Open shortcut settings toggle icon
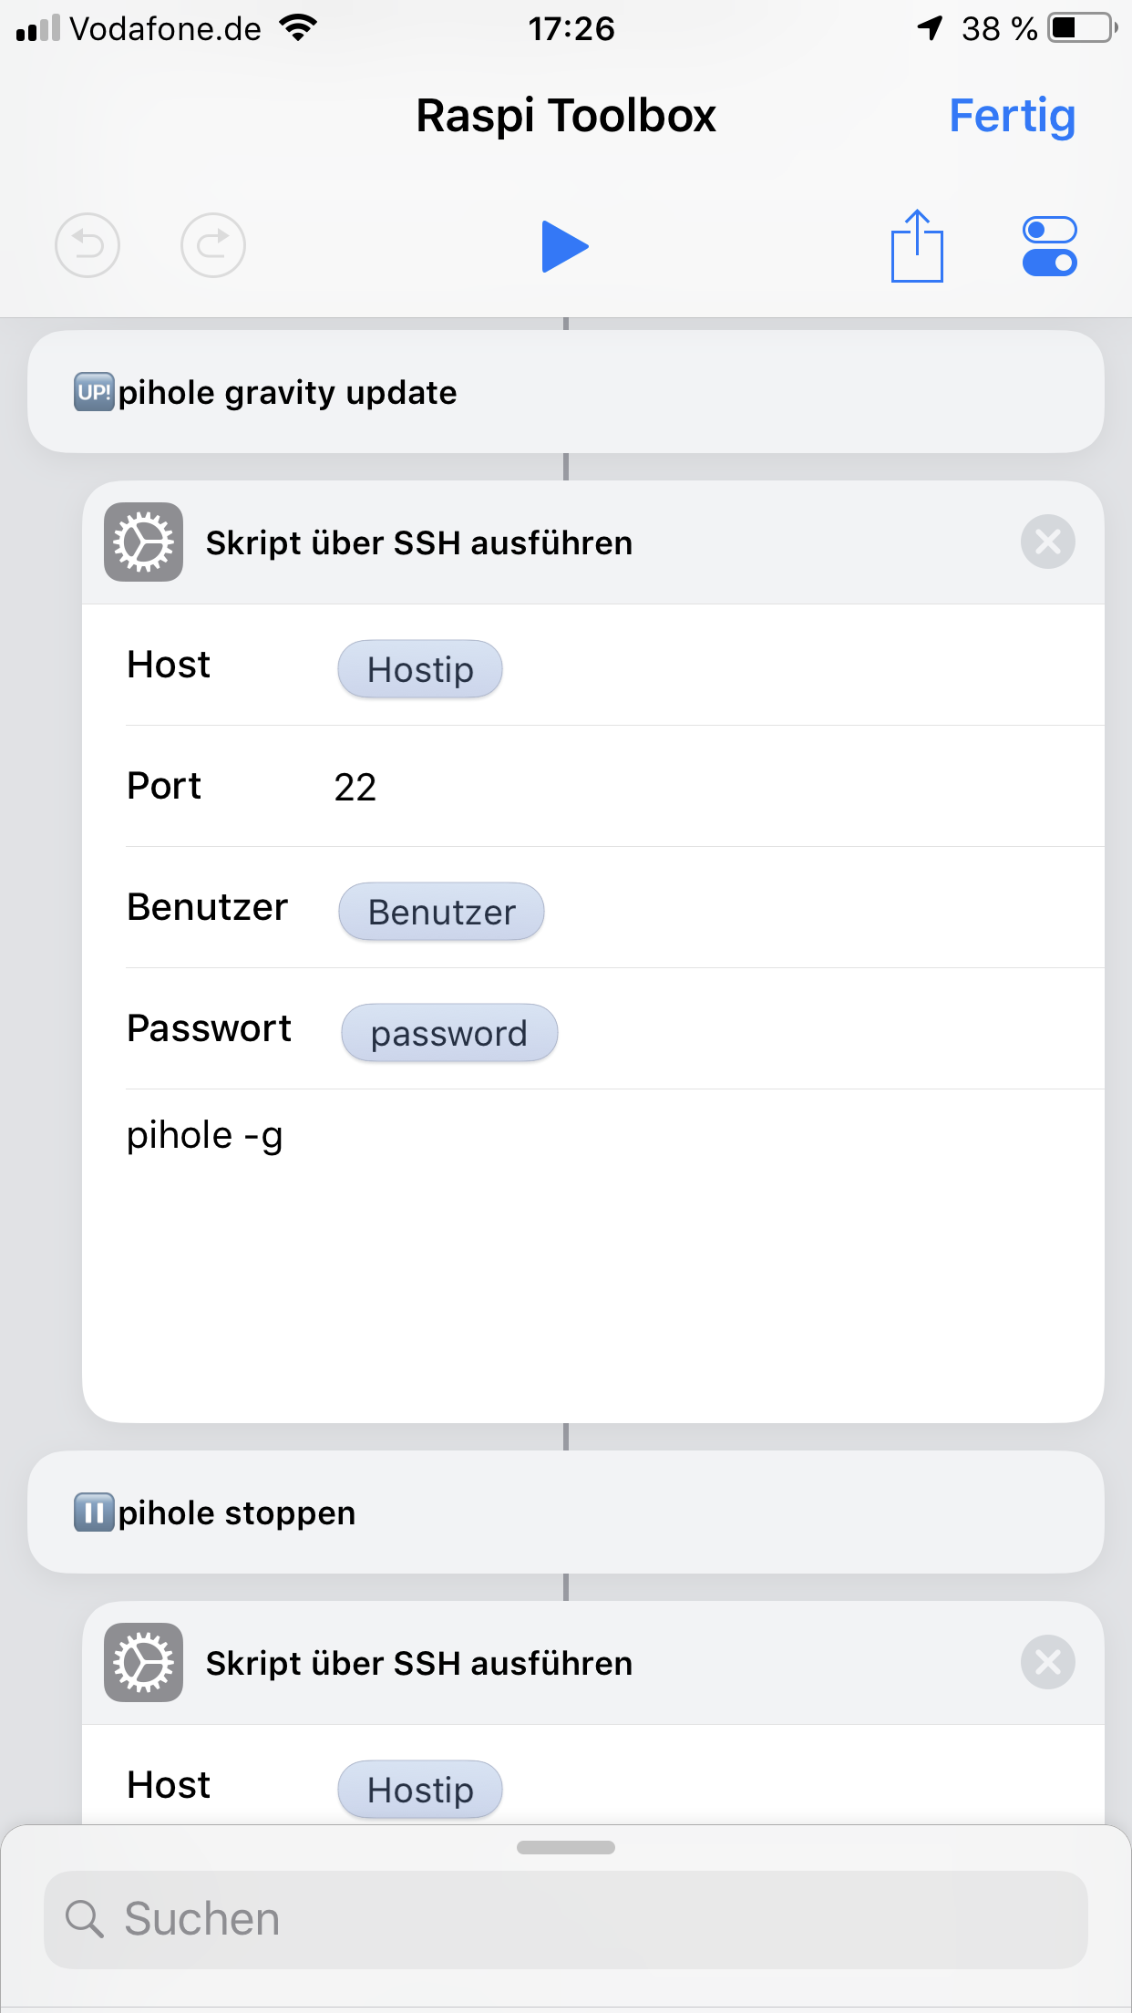This screenshot has height=2013, width=1132. pos(1050,246)
